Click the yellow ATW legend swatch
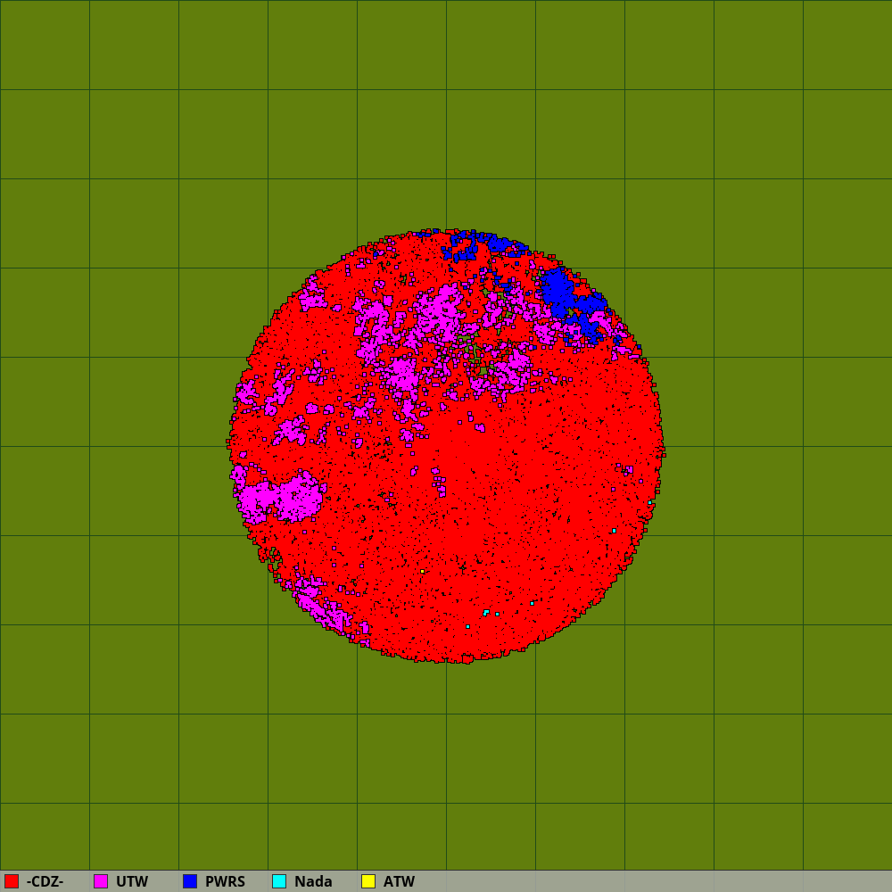 click(x=368, y=881)
